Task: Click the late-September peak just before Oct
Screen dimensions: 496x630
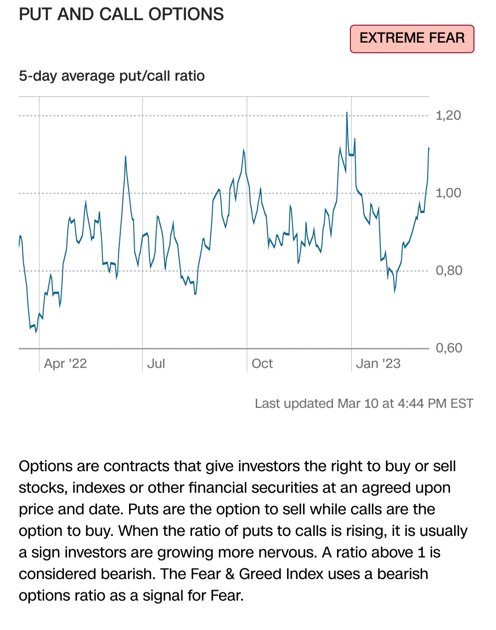Action: (243, 150)
